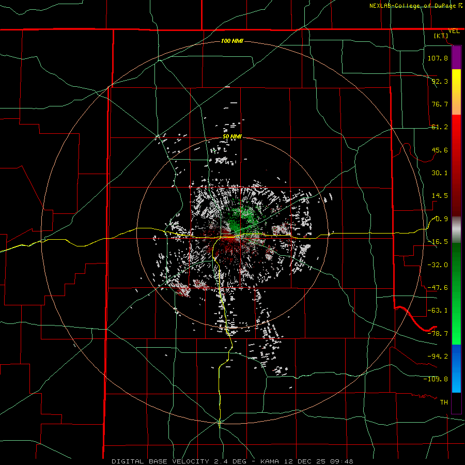Select the -109.8 scale value
465x465 pixels.
click(436, 379)
